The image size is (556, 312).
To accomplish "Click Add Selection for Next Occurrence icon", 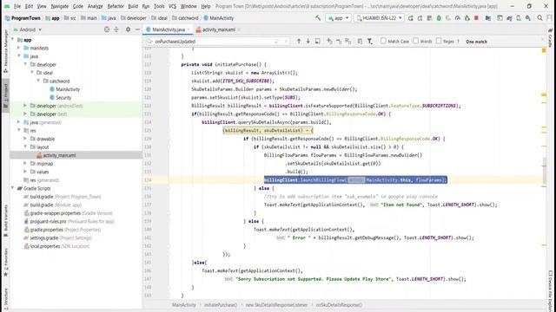I will point(329,42).
